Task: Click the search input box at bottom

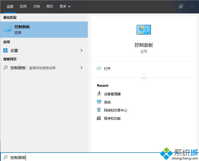Action: [x=76, y=157]
